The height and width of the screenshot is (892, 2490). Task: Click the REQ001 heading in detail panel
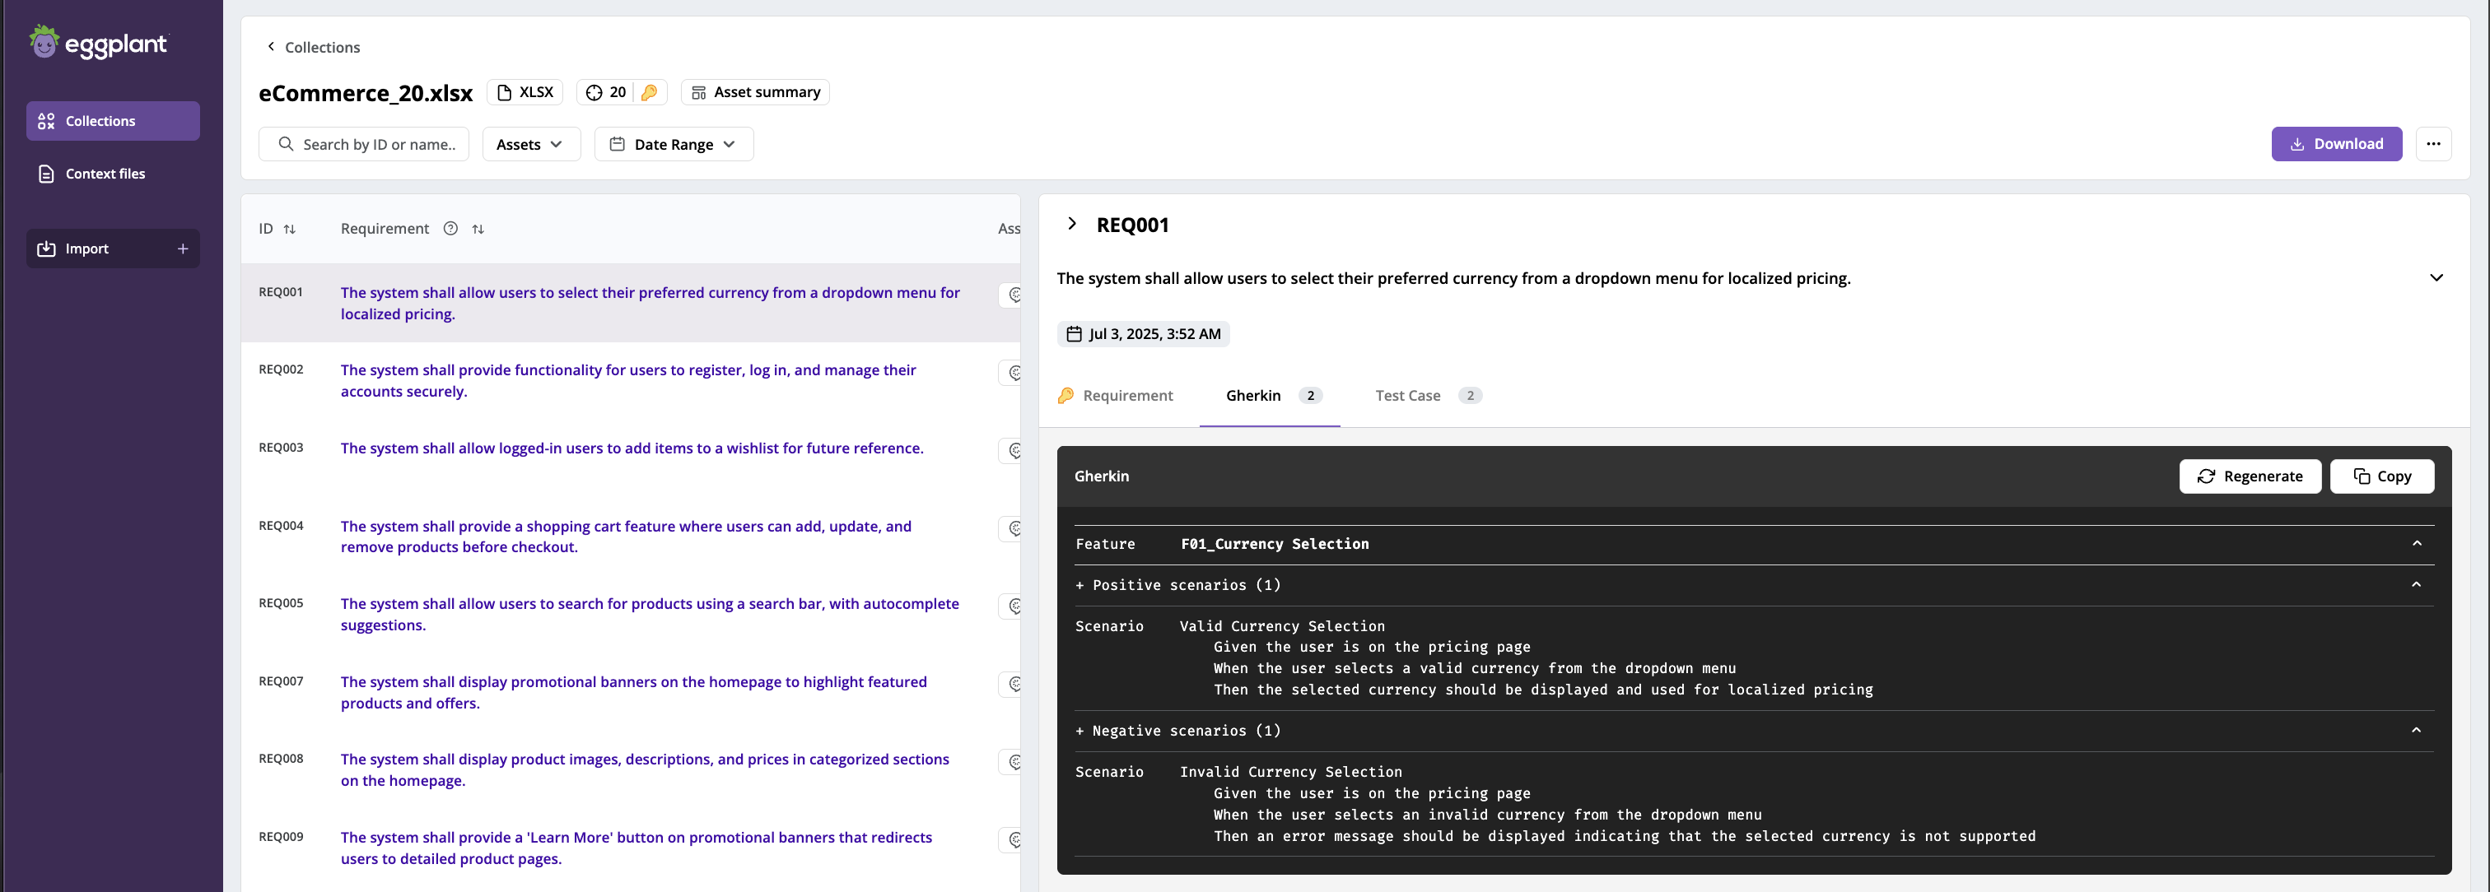1132,225
